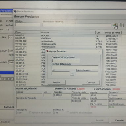Open the Um lookup button with dots

(x=72, y=74)
